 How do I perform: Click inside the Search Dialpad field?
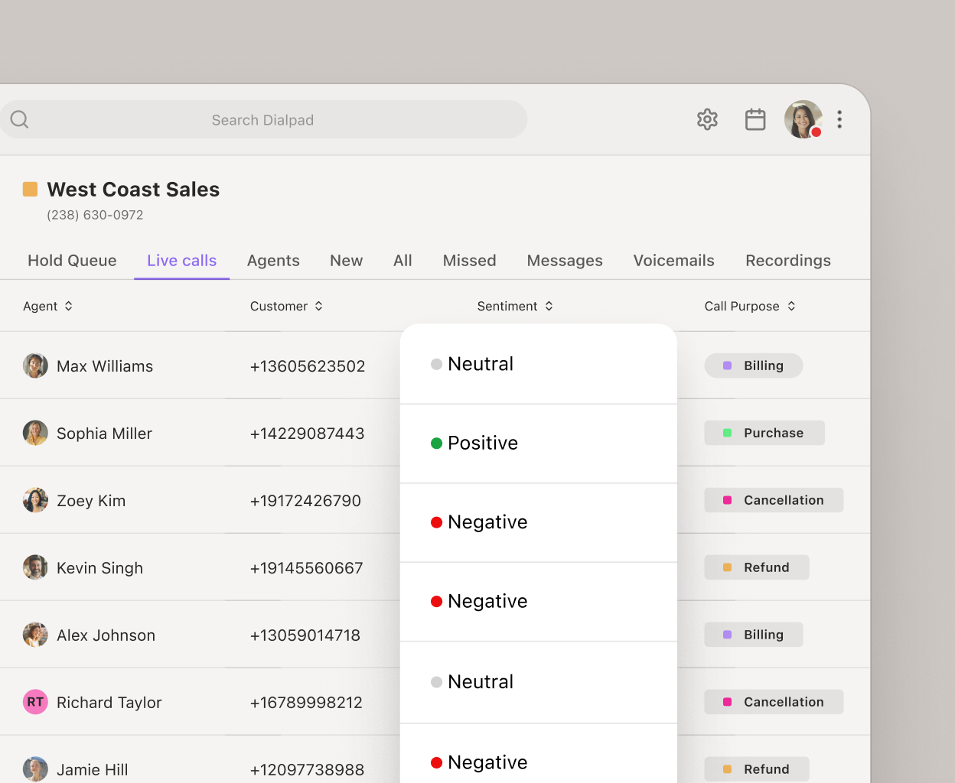tap(263, 119)
